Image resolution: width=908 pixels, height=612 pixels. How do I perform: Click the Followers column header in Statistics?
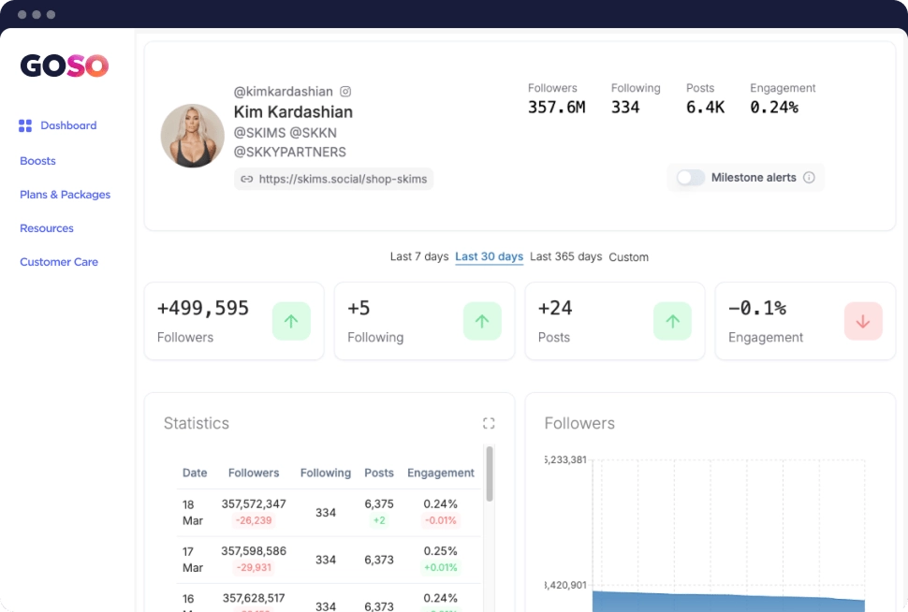pos(254,474)
